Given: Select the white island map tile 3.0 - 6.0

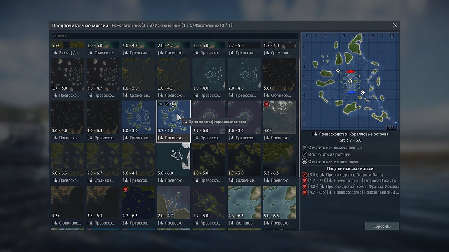Looking at the screenshot, I should (173, 159).
